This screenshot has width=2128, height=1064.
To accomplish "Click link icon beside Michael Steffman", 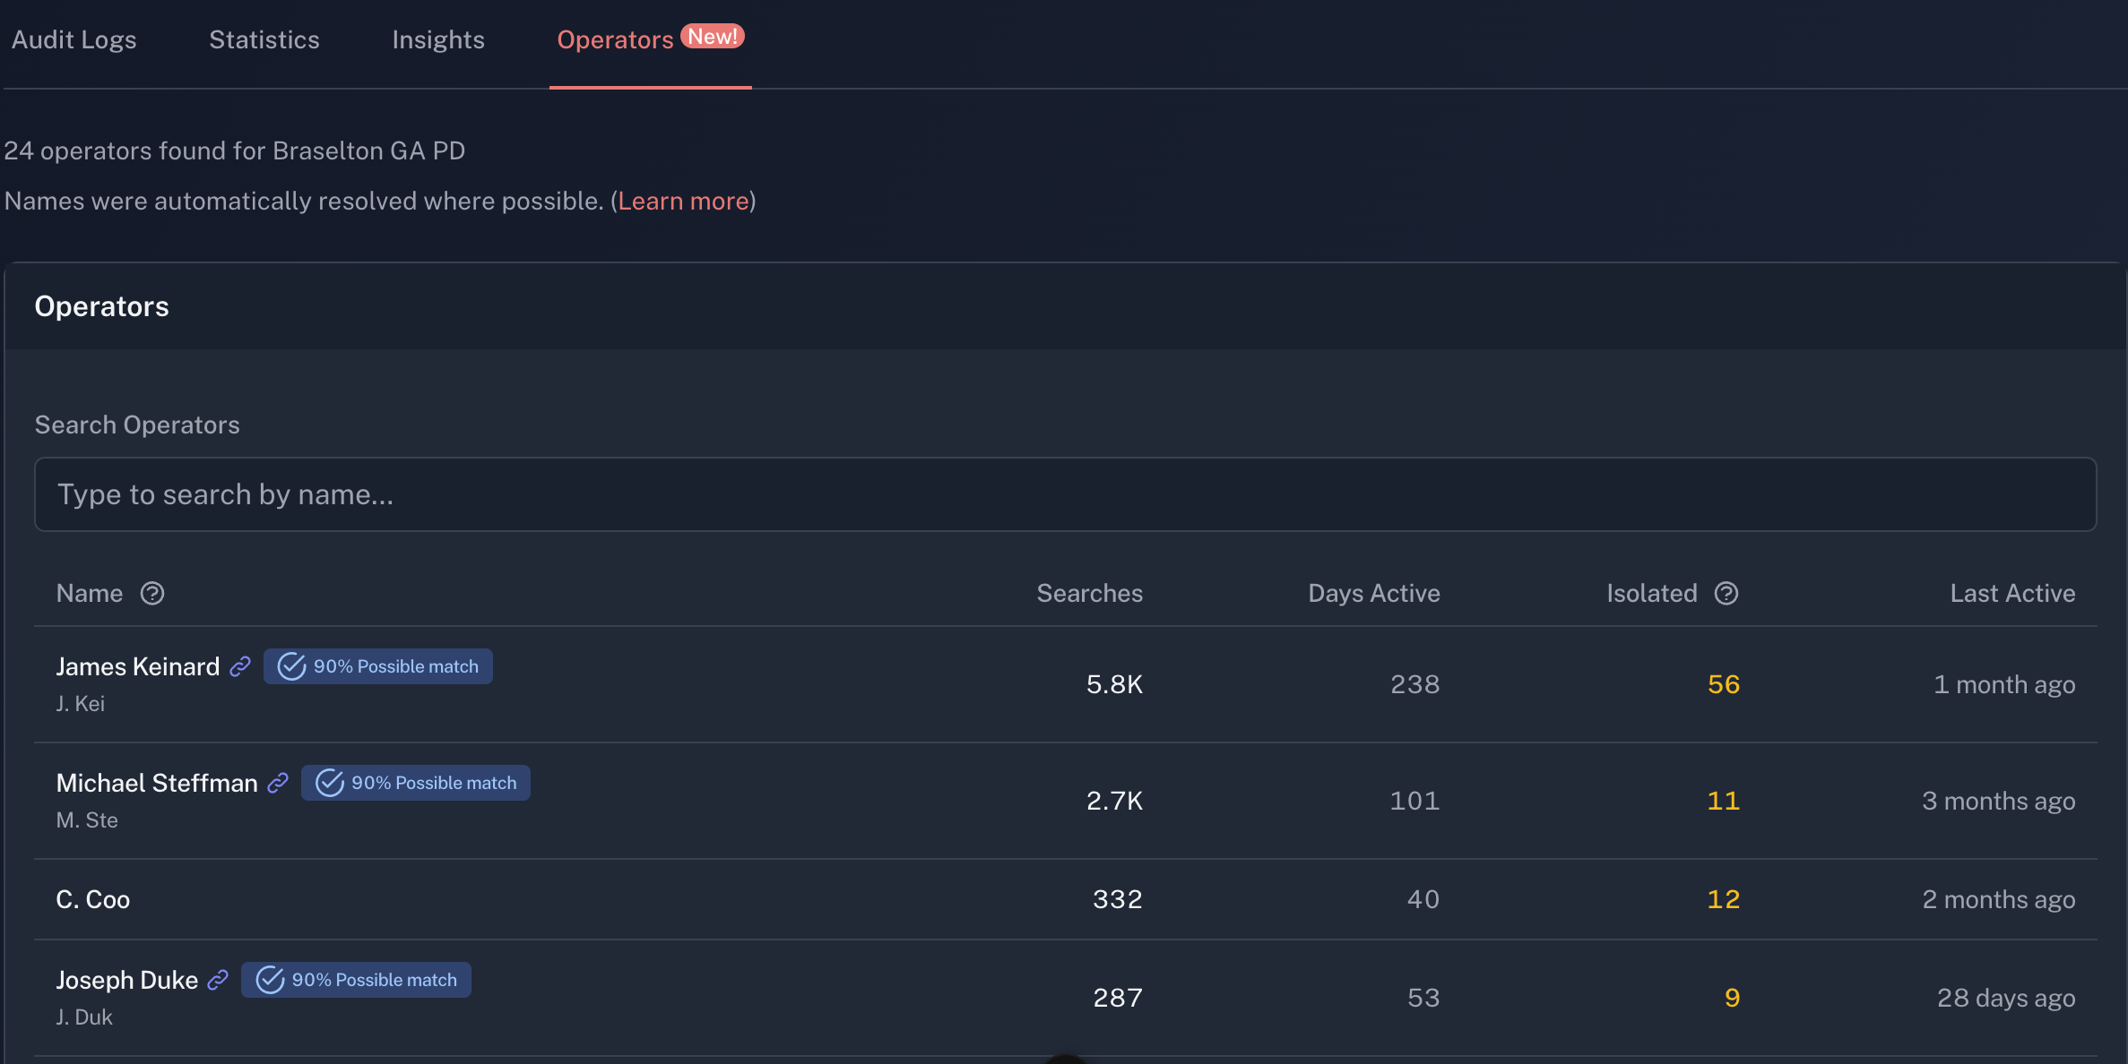I will point(278,783).
